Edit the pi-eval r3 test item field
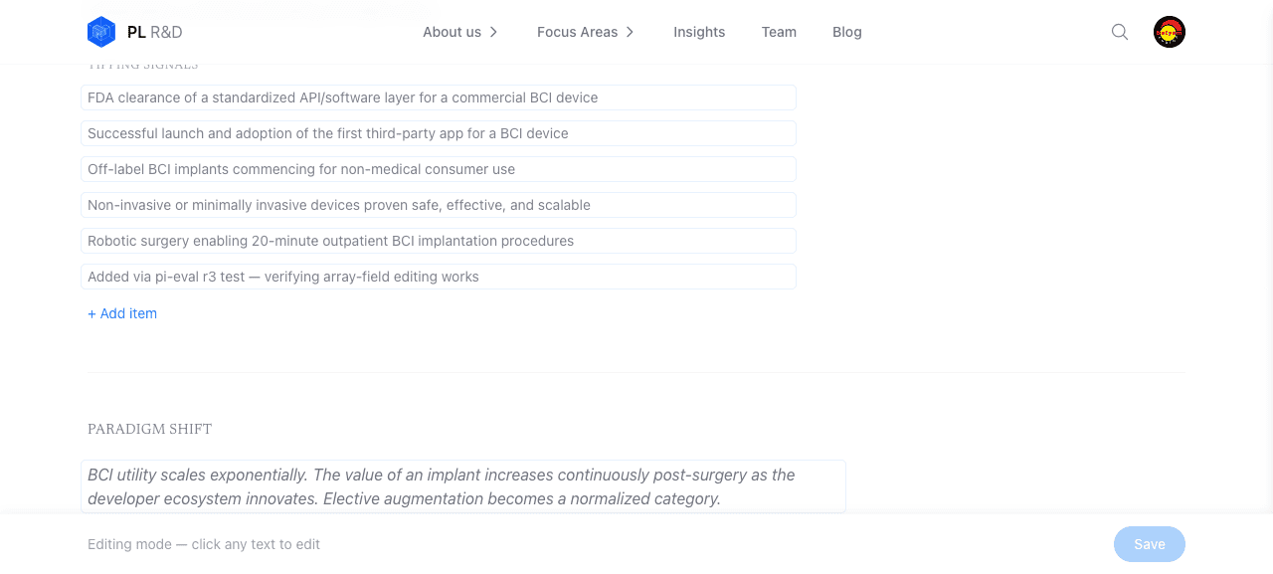The image size is (1273, 574). pyautogui.click(x=439, y=277)
